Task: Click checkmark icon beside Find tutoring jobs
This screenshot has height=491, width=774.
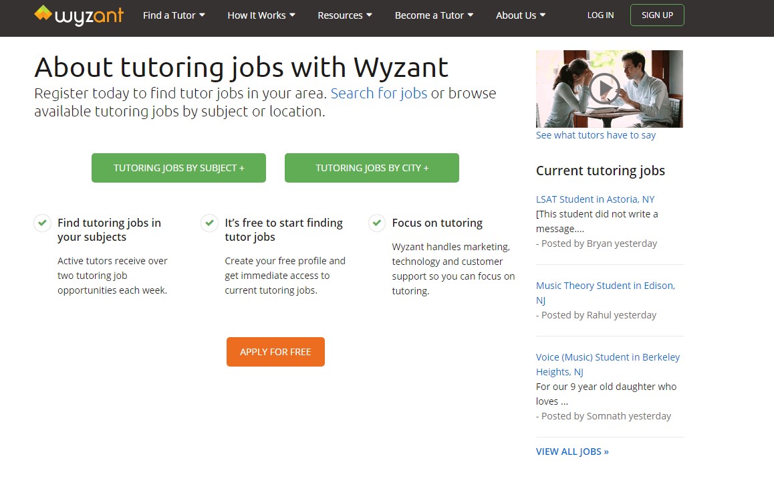Action: (x=43, y=223)
